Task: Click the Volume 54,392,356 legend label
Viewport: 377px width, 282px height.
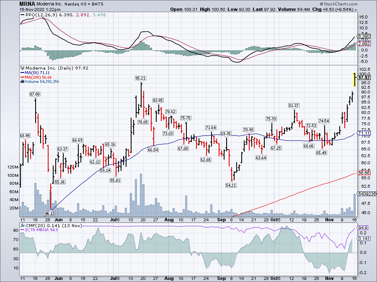Action: pyautogui.click(x=42, y=81)
